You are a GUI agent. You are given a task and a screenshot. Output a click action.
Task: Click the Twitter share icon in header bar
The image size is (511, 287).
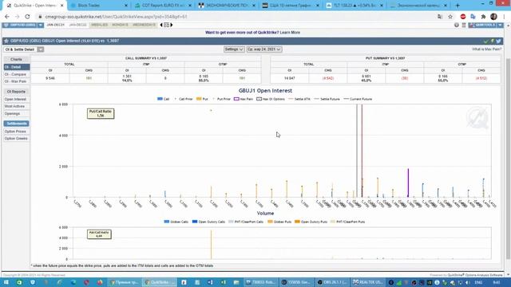point(498,41)
